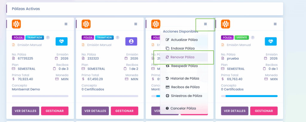Close the open Acciones Disponibles hamburger icon
306x122 pixels.
pos(205,24)
